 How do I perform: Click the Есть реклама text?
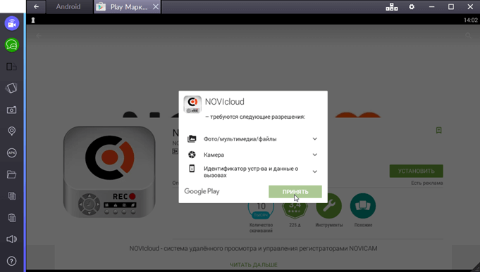coord(426,183)
